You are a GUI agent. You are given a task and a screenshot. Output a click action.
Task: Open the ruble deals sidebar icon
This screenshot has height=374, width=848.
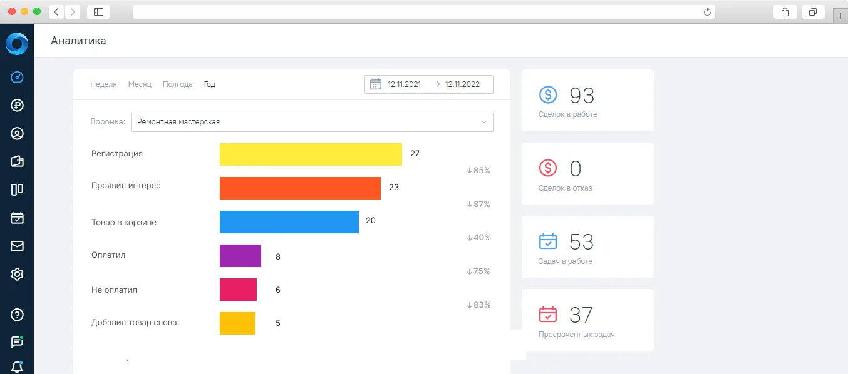coord(17,105)
